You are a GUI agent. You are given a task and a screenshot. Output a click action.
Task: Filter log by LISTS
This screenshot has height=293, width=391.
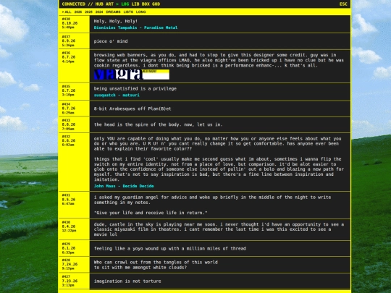(128, 12)
